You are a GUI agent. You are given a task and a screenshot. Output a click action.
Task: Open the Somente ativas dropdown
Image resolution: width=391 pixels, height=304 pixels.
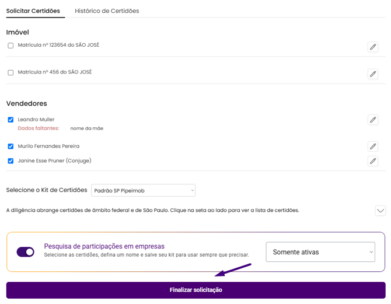[320, 252]
